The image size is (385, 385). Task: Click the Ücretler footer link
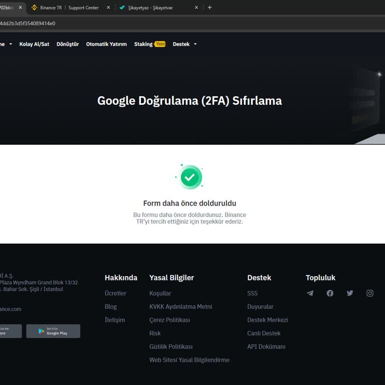click(115, 293)
